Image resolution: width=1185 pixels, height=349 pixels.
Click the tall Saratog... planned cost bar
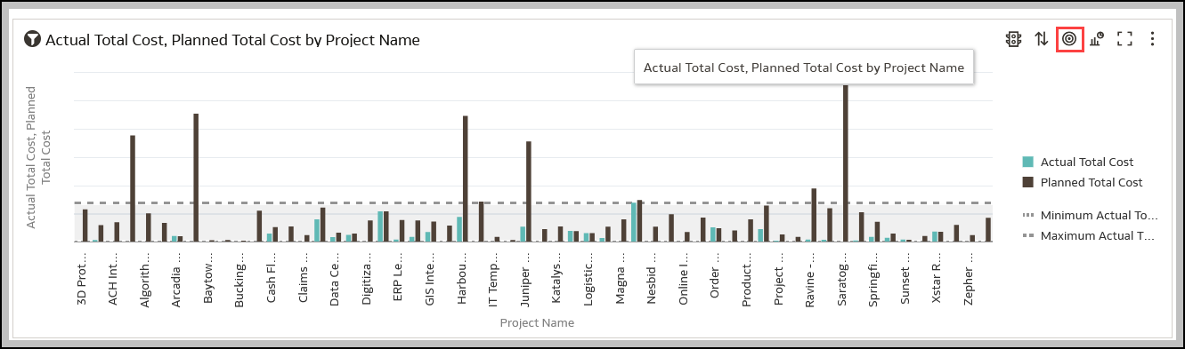coord(846,163)
